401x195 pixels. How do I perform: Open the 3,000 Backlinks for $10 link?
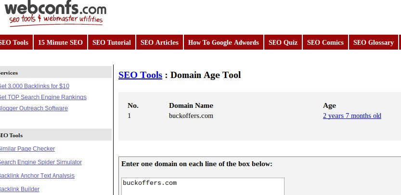click(34, 86)
